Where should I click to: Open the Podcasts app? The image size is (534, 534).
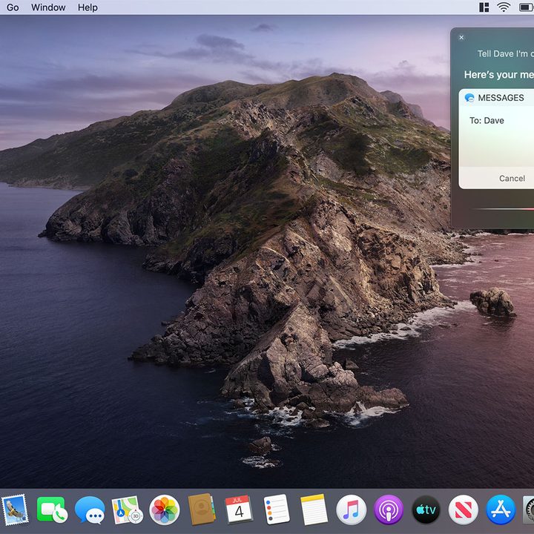[389, 510]
